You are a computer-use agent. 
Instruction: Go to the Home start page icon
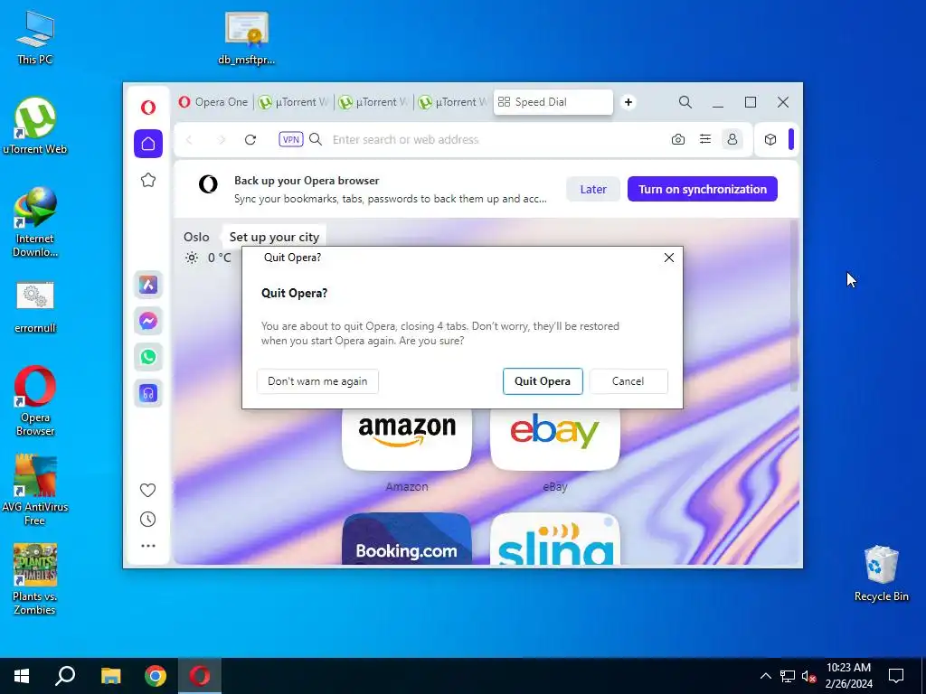tap(148, 144)
